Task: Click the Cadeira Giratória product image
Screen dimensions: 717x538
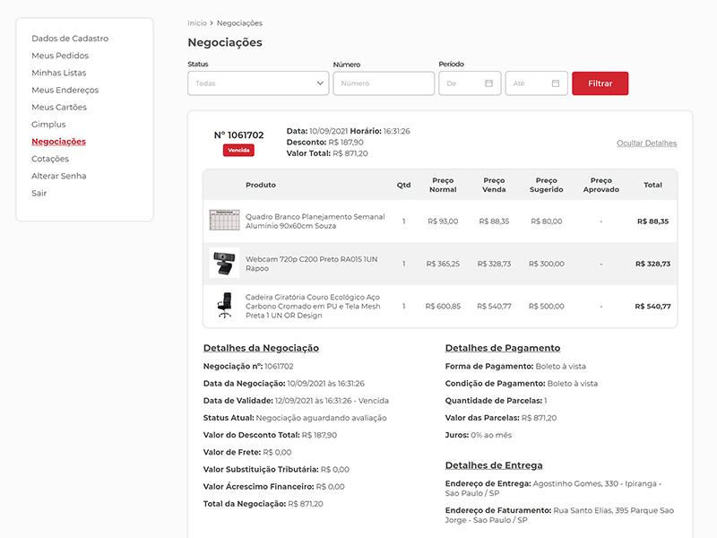Action: click(x=224, y=306)
